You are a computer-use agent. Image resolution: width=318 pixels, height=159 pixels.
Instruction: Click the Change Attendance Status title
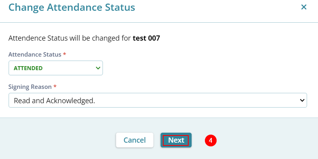click(x=72, y=8)
